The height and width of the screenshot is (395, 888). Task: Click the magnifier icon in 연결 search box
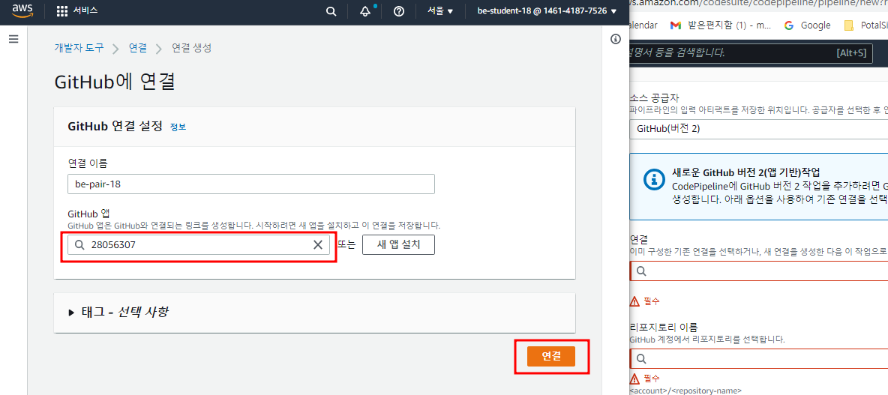tap(641, 271)
